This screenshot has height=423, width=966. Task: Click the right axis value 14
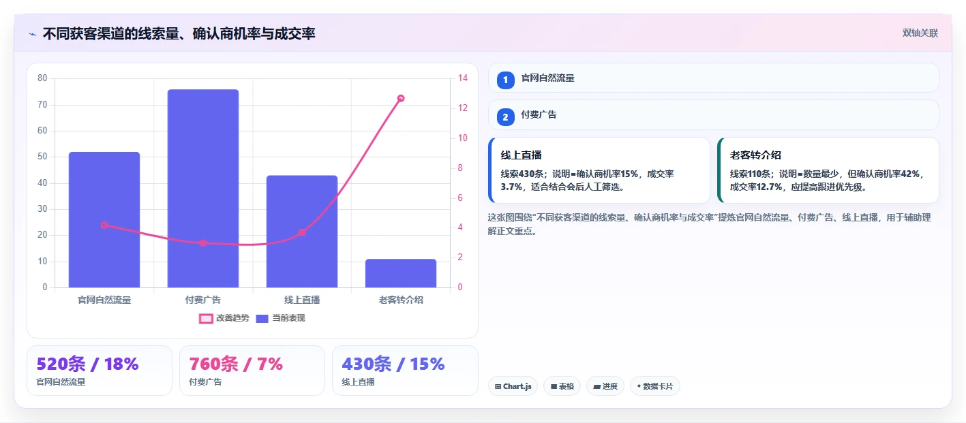click(x=463, y=78)
